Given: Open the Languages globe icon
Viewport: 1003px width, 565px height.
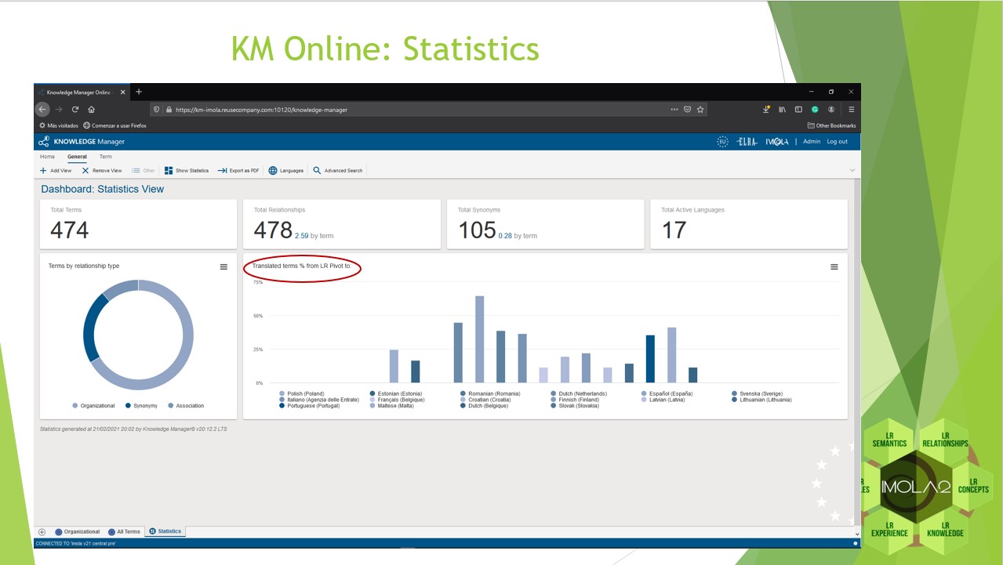Looking at the screenshot, I should [273, 170].
